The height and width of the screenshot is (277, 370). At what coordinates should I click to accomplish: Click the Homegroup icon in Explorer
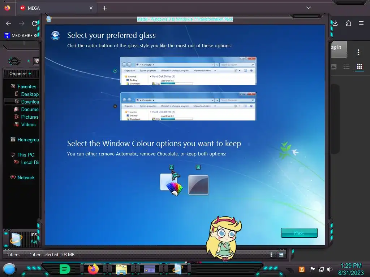(x=13, y=139)
